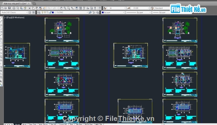The width and height of the screenshot is (217, 125).
Task: Click the Plot (print) icon
Action: [x=14, y=8]
